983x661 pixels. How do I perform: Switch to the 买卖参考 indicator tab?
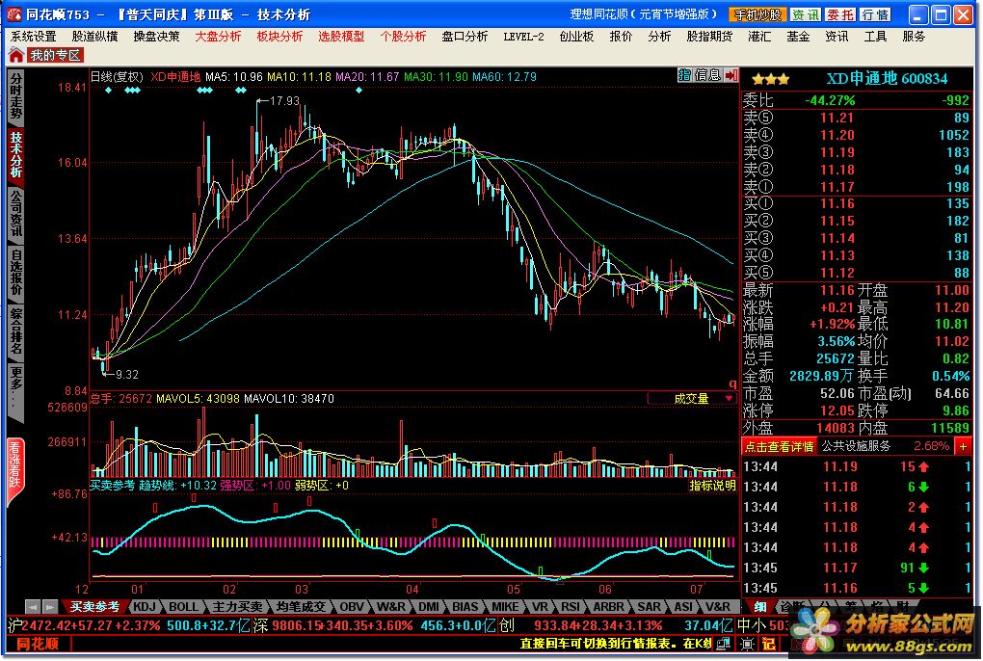94,606
